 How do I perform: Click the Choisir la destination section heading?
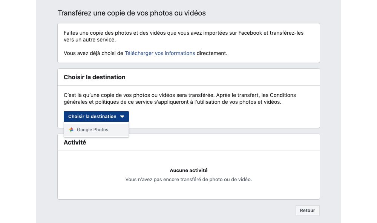coord(95,77)
